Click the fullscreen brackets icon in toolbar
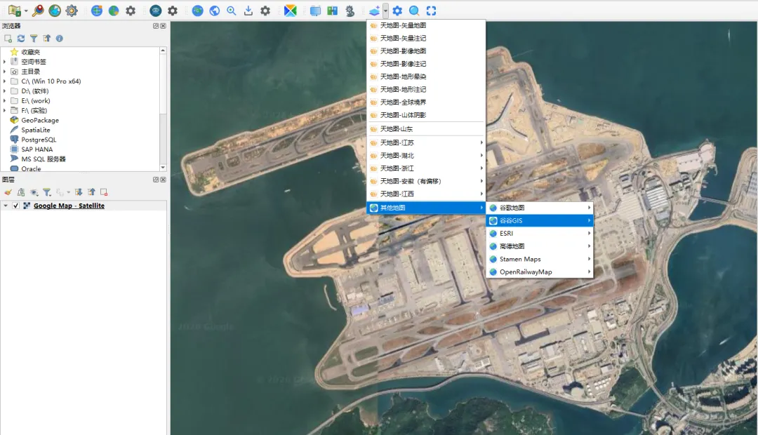758x435 pixels. 431,11
